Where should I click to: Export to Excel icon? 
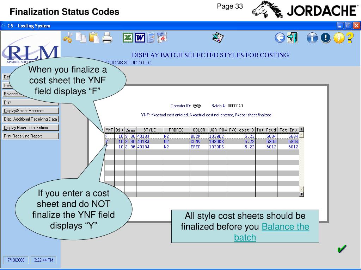(x=128, y=38)
